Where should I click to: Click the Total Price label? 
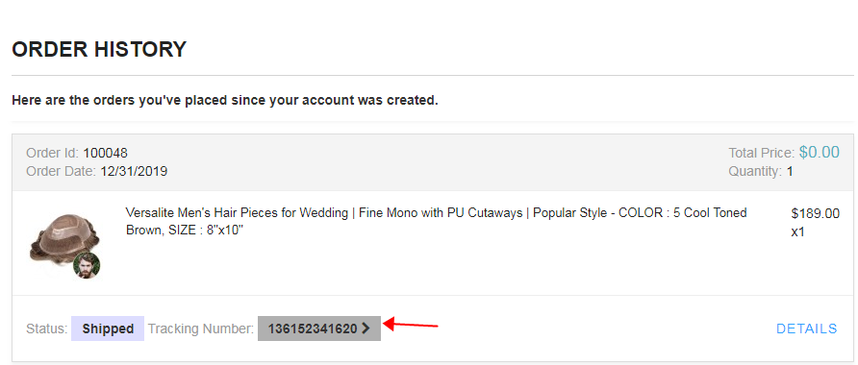tap(761, 153)
